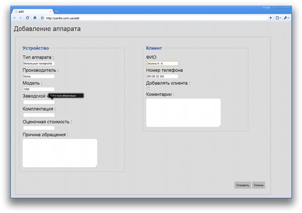
Task: Go to the home page icon
Action: pyautogui.click(x=34, y=18)
